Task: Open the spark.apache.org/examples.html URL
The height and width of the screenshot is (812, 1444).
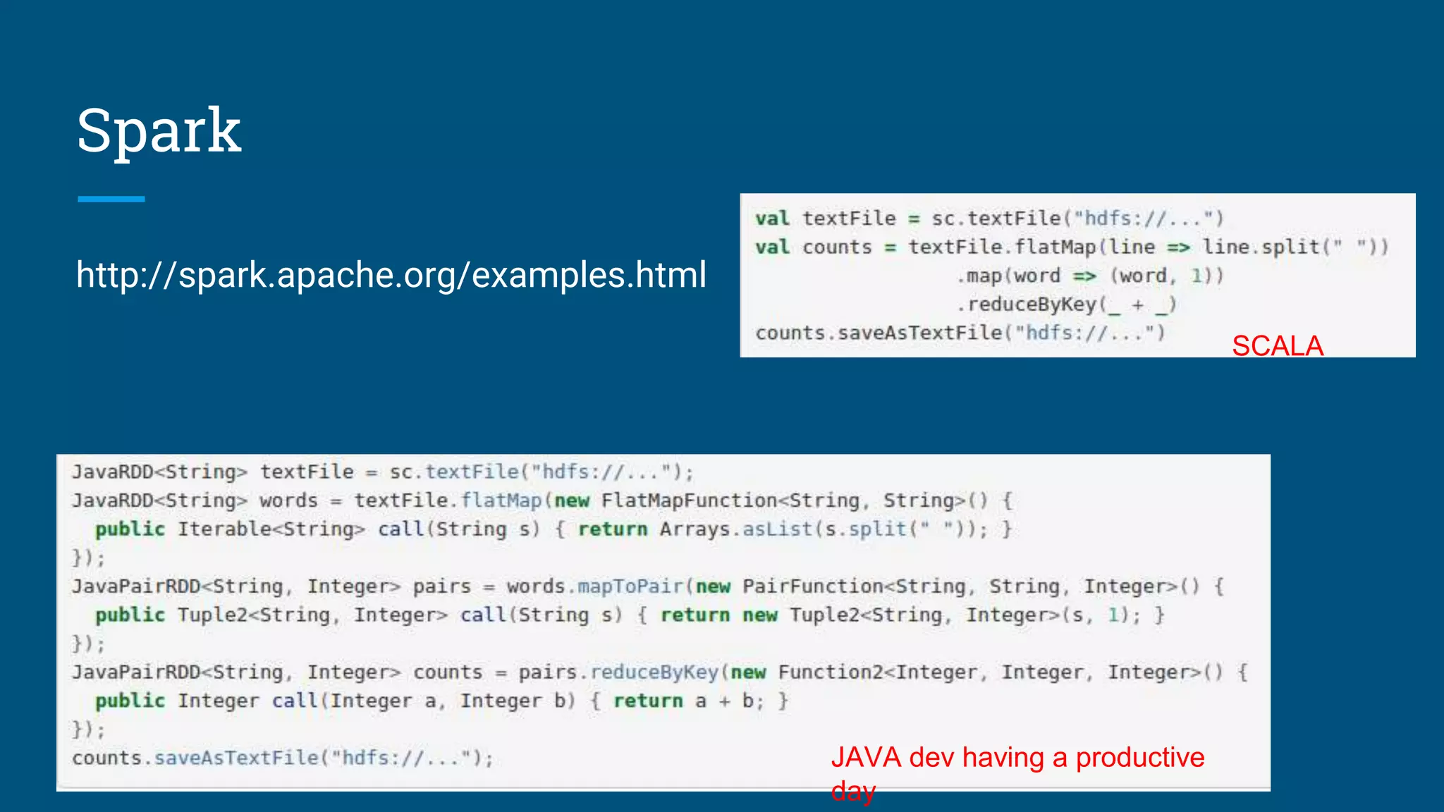Action: tap(391, 275)
